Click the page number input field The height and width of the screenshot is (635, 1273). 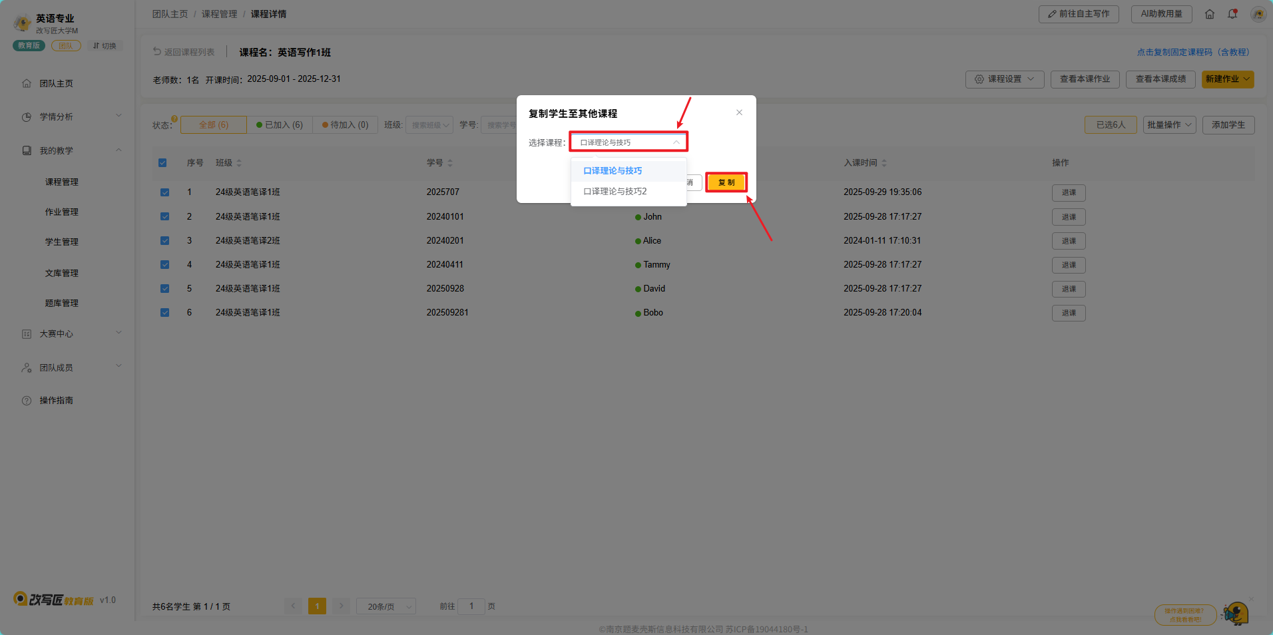click(x=471, y=606)
